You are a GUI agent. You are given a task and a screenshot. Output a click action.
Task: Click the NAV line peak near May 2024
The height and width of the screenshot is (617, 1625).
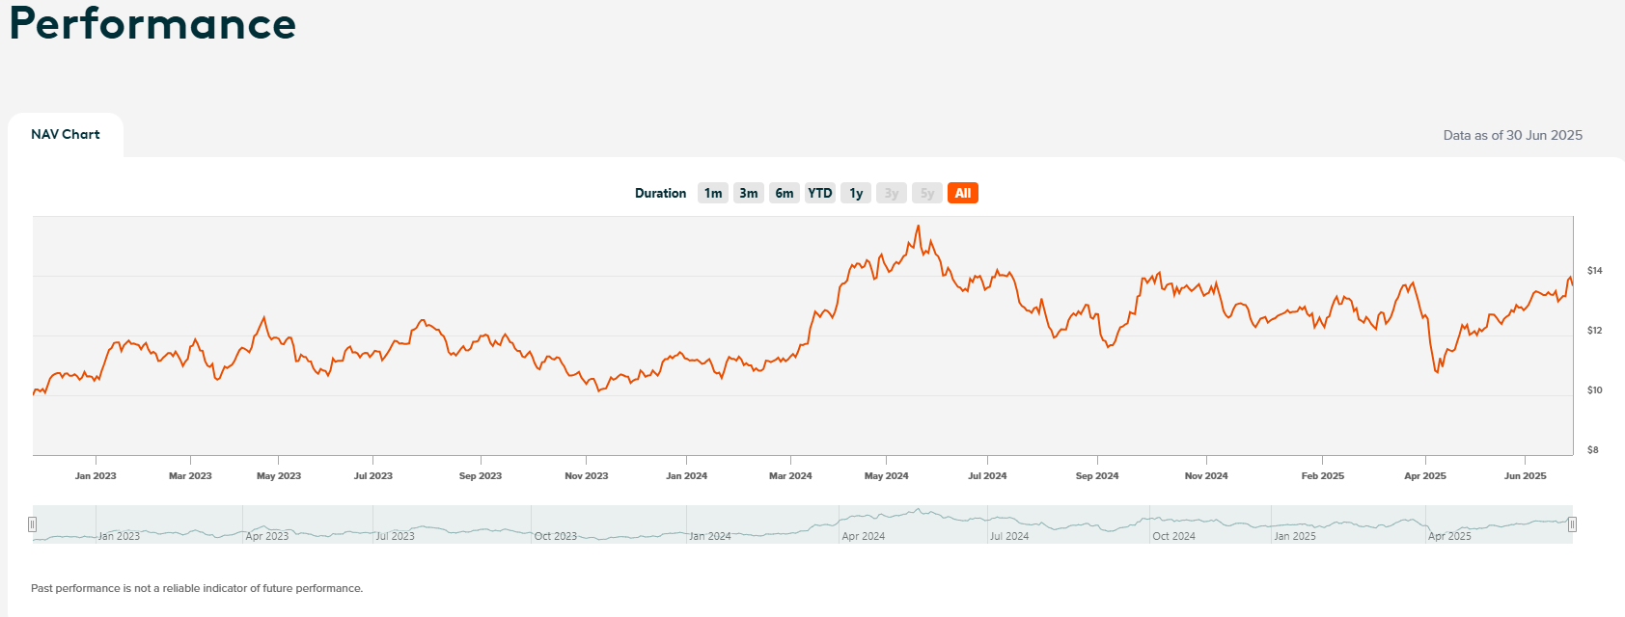point(918,227)
